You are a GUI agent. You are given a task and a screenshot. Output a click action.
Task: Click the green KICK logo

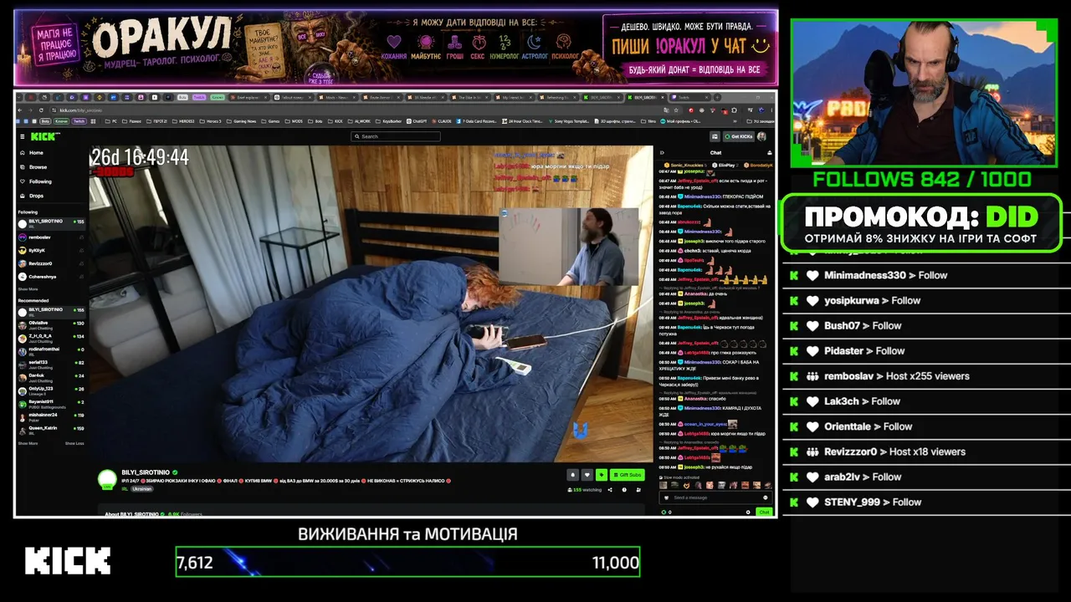(43, 136)
